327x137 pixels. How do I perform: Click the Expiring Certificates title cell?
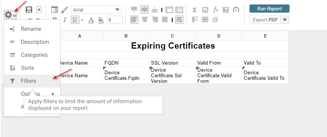click(173, 46)
